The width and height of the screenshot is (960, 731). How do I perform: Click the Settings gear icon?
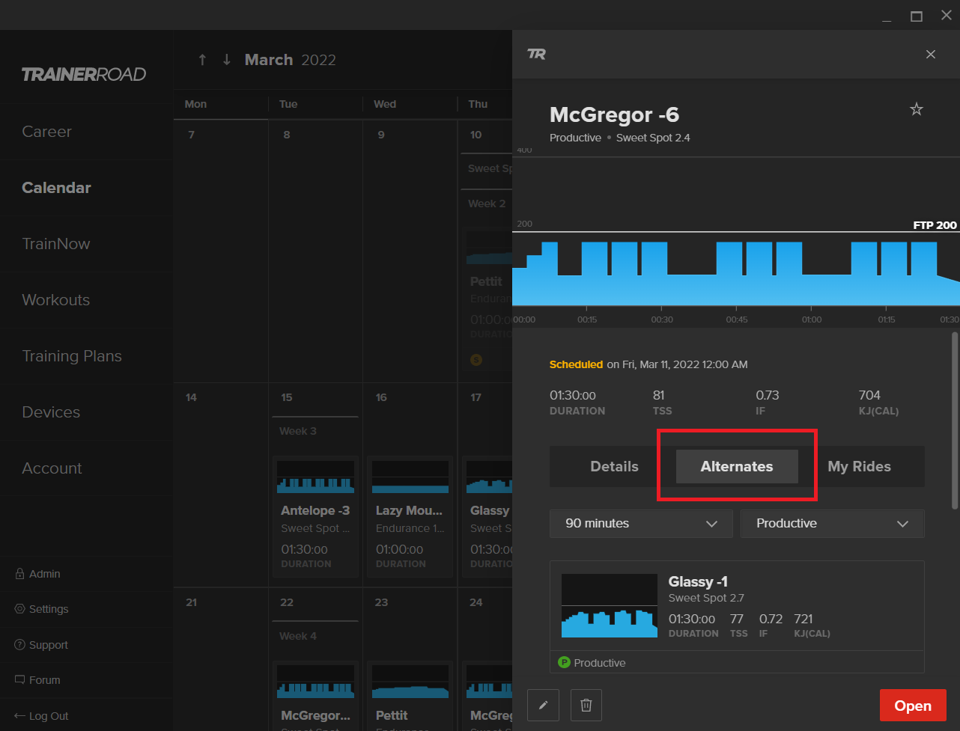pyautogui.click(x=20, y=609)
